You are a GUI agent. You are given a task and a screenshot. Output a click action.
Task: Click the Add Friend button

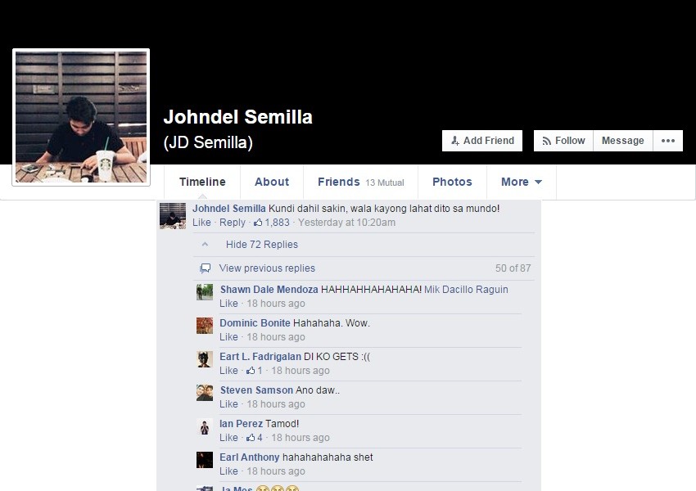point(482,141)
